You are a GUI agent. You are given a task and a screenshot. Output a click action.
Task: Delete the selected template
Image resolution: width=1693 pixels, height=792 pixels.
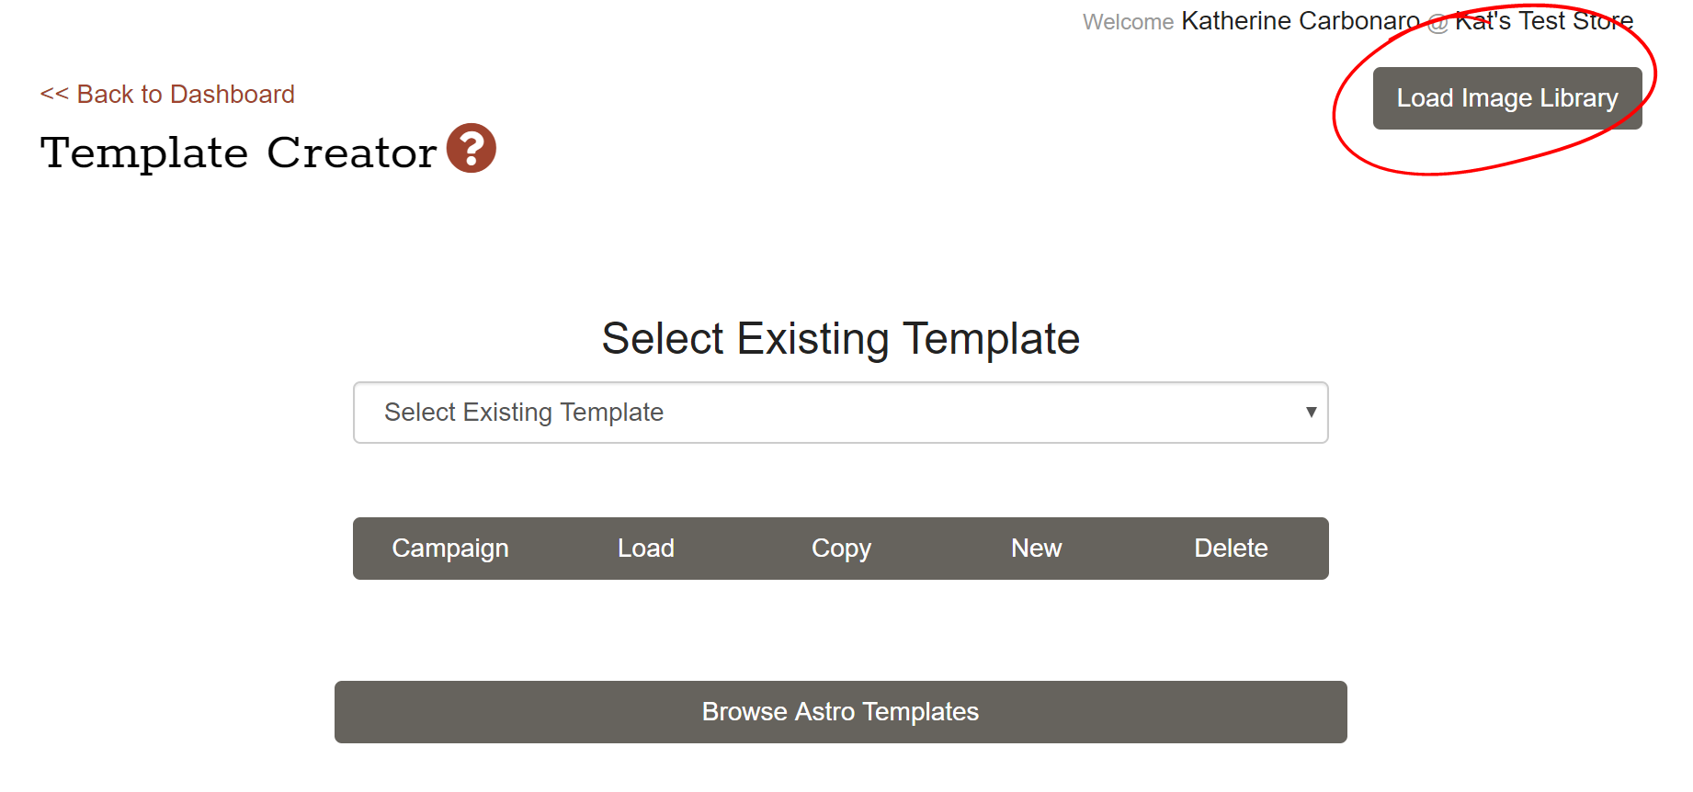click(1231, 549)
